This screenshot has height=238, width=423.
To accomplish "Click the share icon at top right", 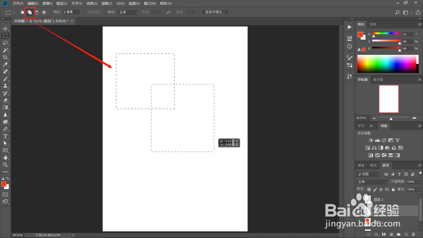I will coord(418,12).
